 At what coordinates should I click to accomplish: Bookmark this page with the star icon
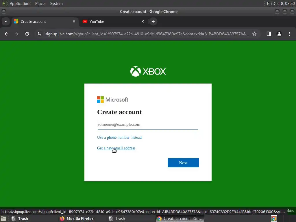coord(254,34)
